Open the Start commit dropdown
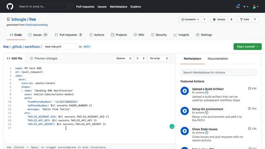Image resolution: width=265 pixels, height=149 pixels. 248,47
